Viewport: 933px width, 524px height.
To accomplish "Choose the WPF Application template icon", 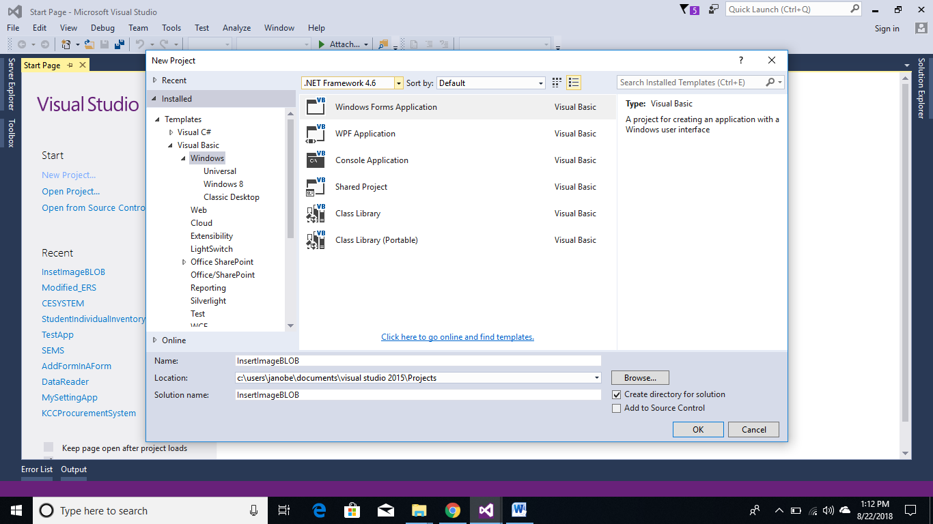I will click(x=316, y=134).
